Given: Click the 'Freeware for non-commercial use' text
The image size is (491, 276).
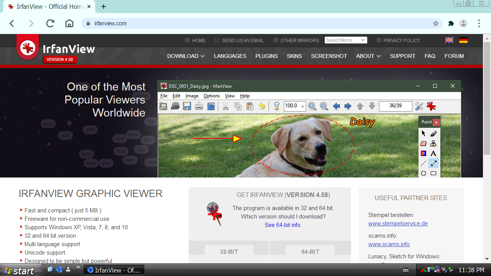Looking at the screenshot, I should pyautogui.click(x=67, y=219).
